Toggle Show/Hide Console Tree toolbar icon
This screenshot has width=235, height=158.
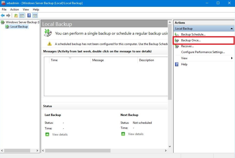coord(22,15)
